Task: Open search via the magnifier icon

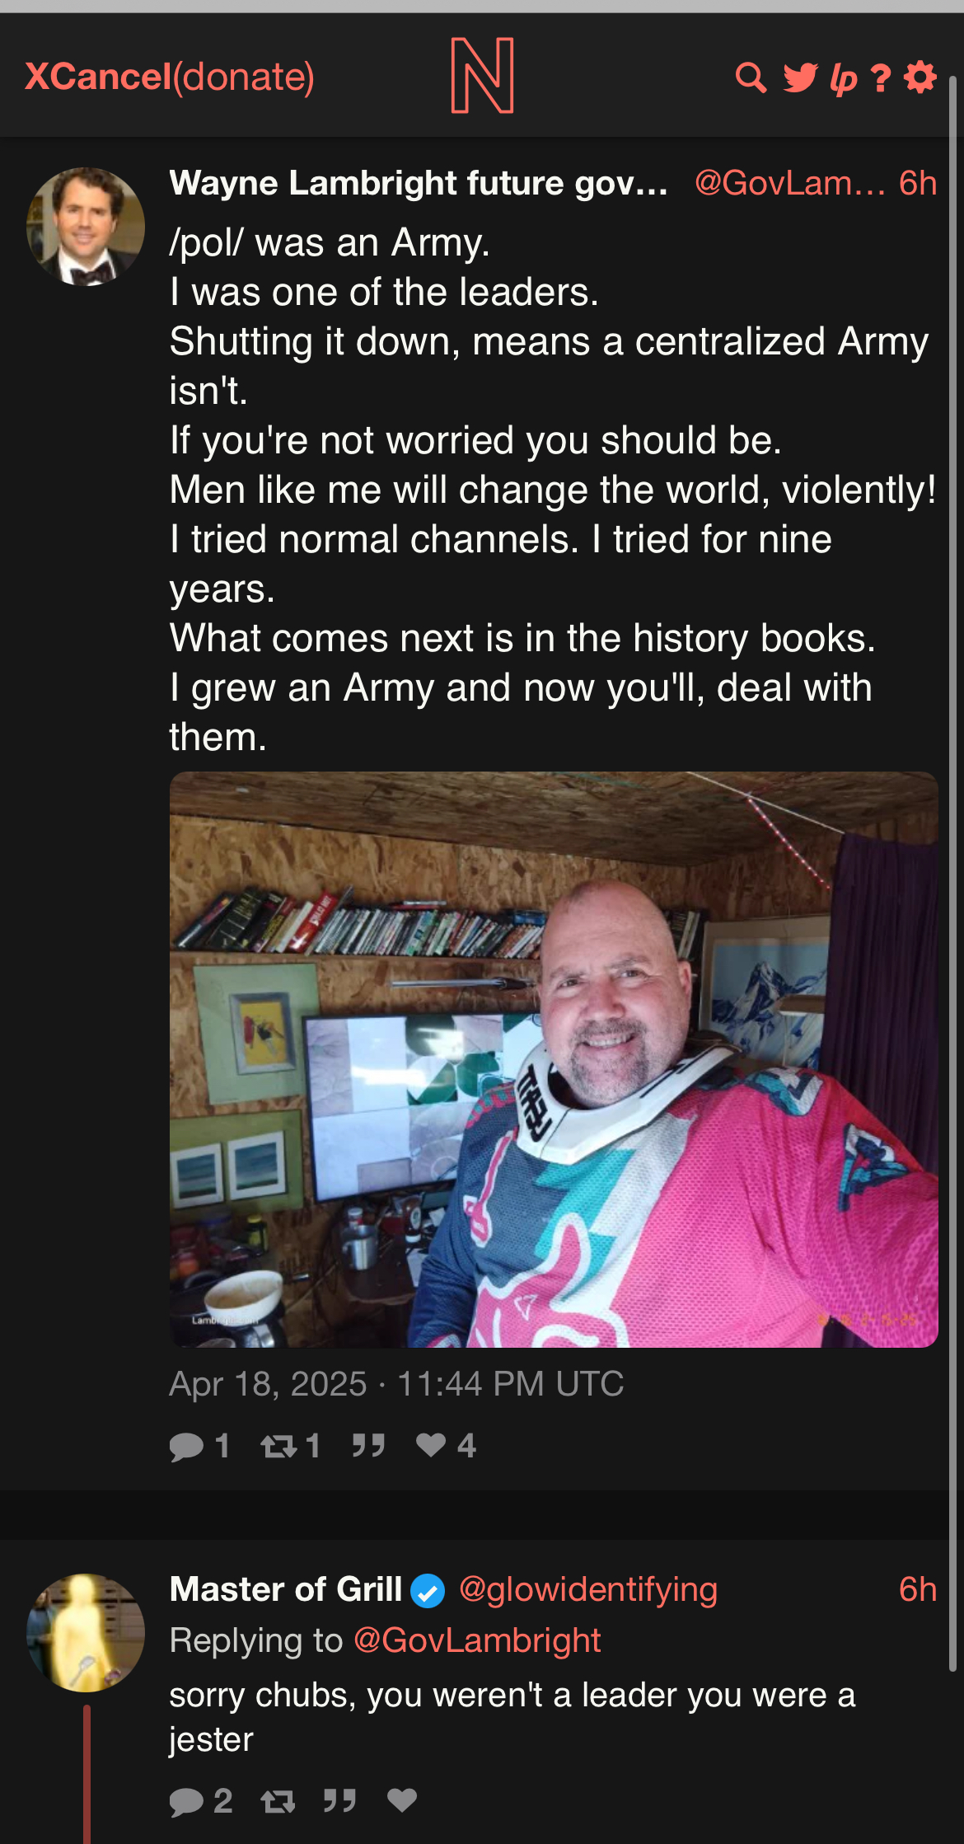Action: [x=750, y=77]
